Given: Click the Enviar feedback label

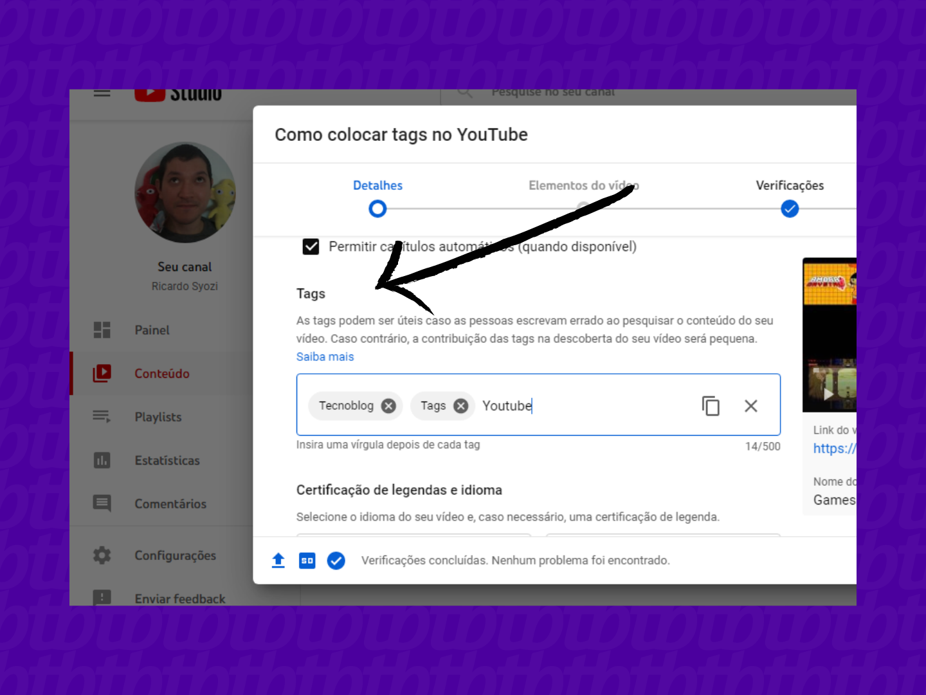Looking at the screenshot, I should [180, 598].
